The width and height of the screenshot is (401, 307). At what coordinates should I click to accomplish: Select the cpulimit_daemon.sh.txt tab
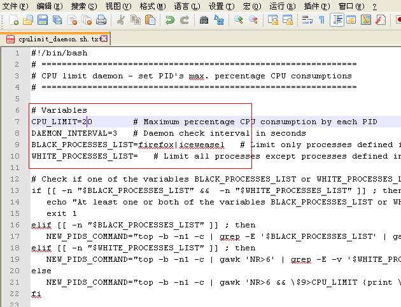click(x=56, y=39)
